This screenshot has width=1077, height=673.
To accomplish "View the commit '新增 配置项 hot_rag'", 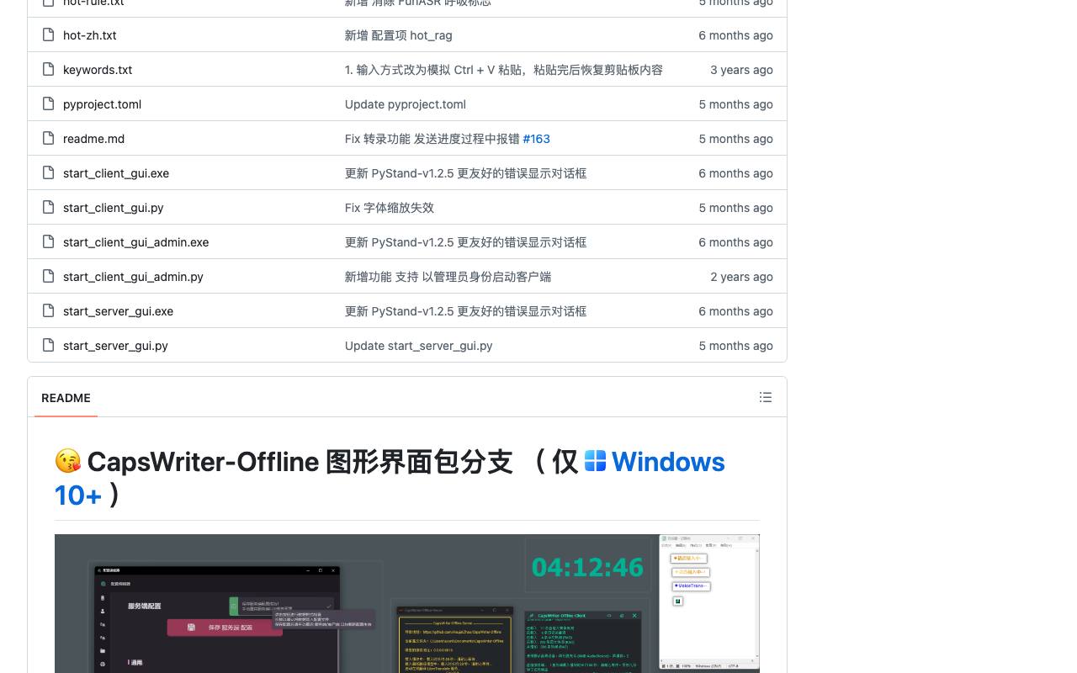I will pos(398,35).
